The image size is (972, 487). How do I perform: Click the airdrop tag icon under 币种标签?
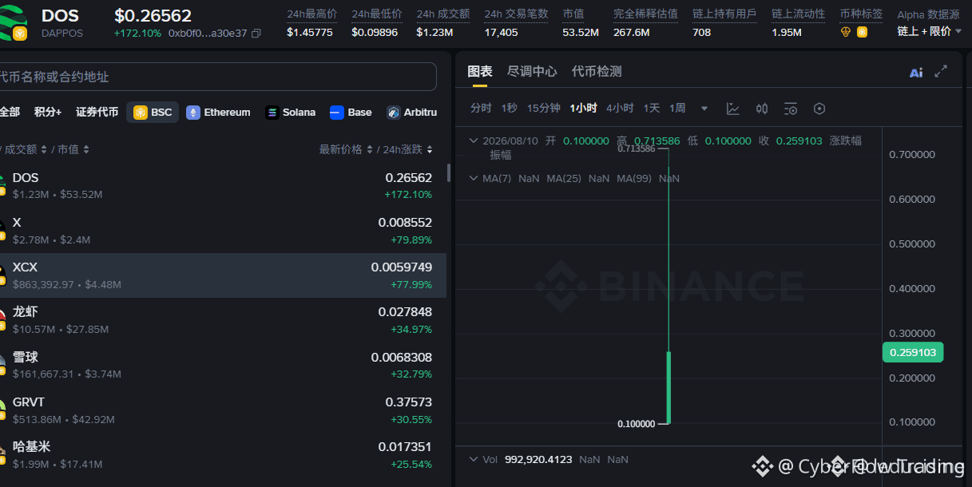847,33
